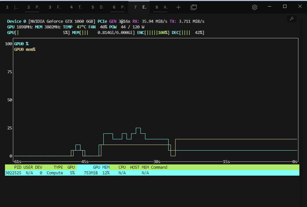
Task: Click the PID column header
Action: pyautogui.click(x=18, y=167)
